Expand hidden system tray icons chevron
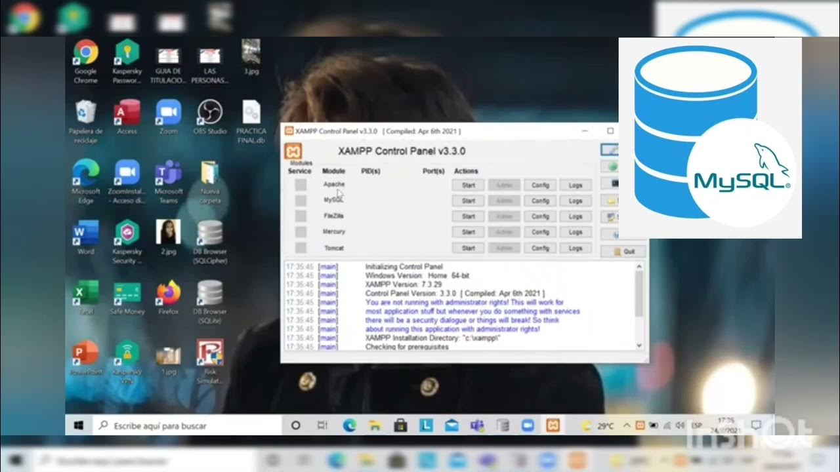This screenshot has height=472, width=840. pos(627,425)
